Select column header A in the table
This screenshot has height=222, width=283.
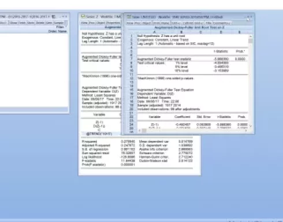(154, 32)
